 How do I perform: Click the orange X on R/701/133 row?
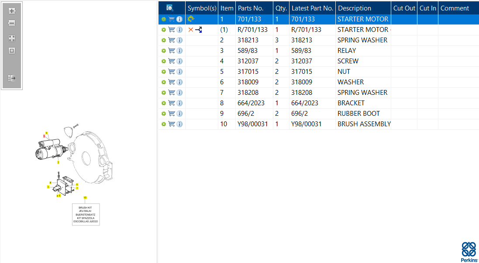pos(191,30)
